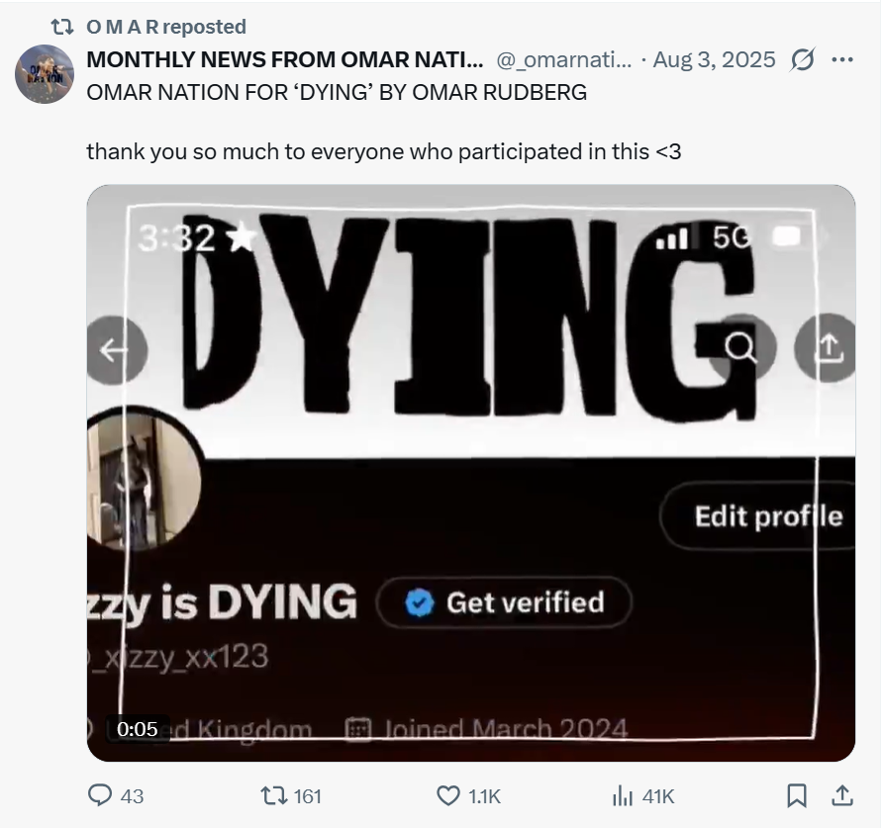Click the back arrow shown in the video
885x828 pixels.
click(x=117, y=349)
